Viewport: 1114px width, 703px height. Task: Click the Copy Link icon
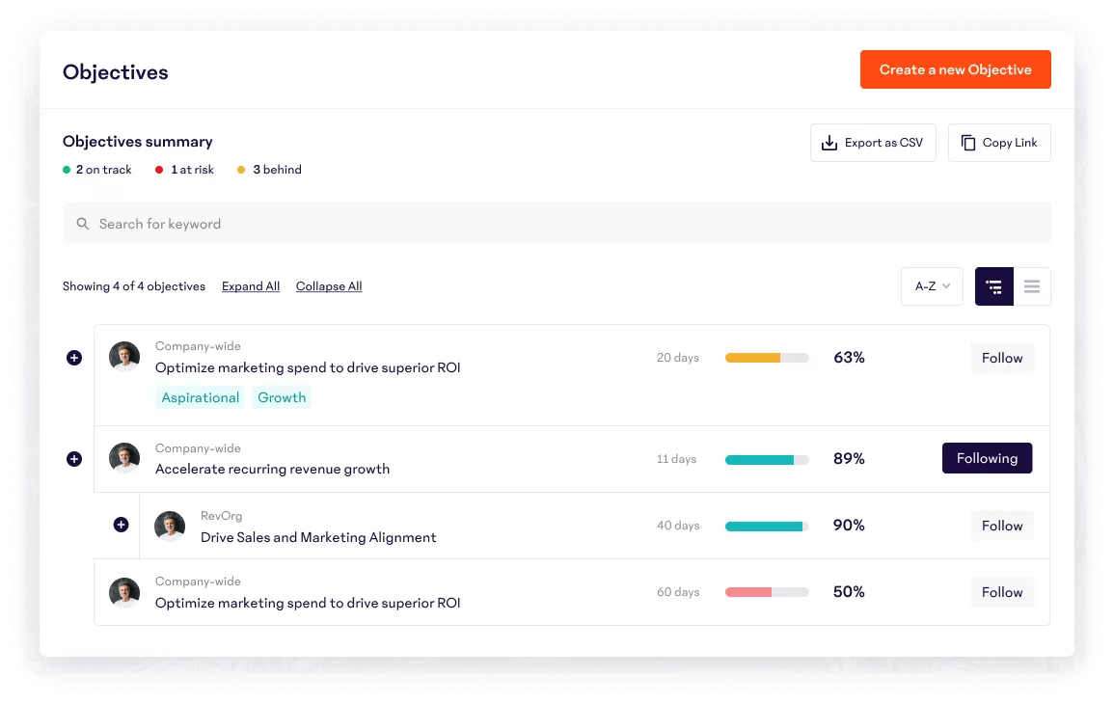969,142
